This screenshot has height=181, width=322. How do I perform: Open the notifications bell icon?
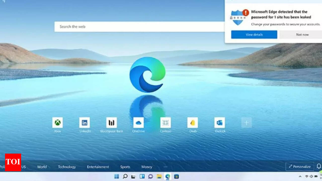pyautogui.click(x=319, y=166)
